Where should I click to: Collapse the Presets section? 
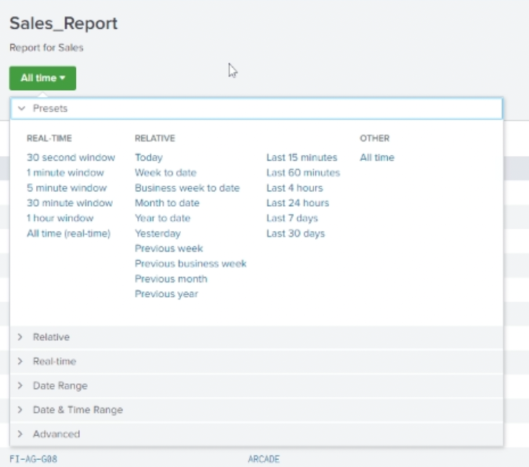[x=256, y=109]
